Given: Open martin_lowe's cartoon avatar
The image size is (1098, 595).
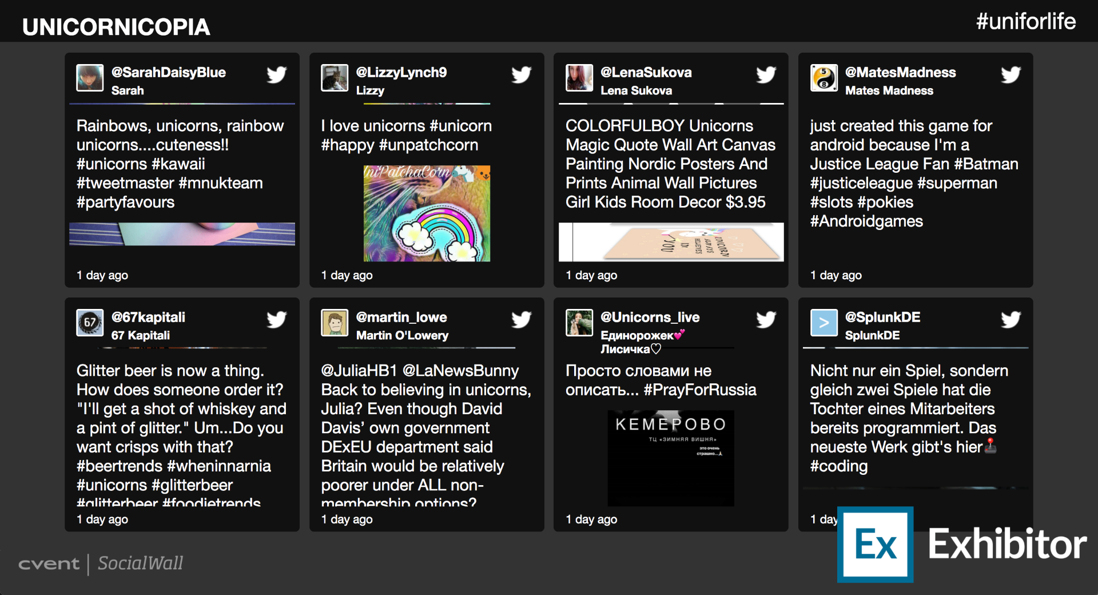Looking at the screenshot, I should coord(335,323).
